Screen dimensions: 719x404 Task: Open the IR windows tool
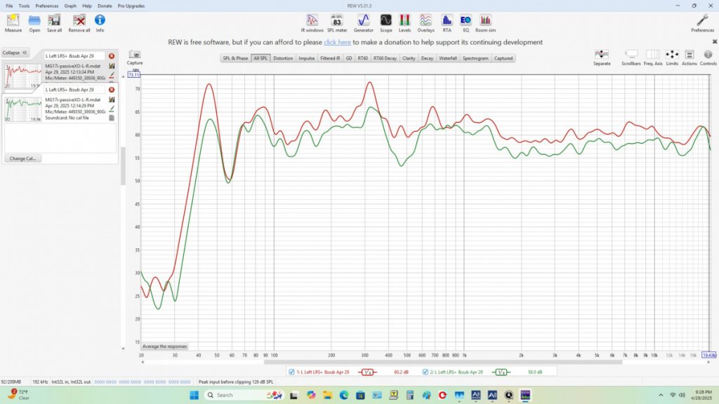312,23
